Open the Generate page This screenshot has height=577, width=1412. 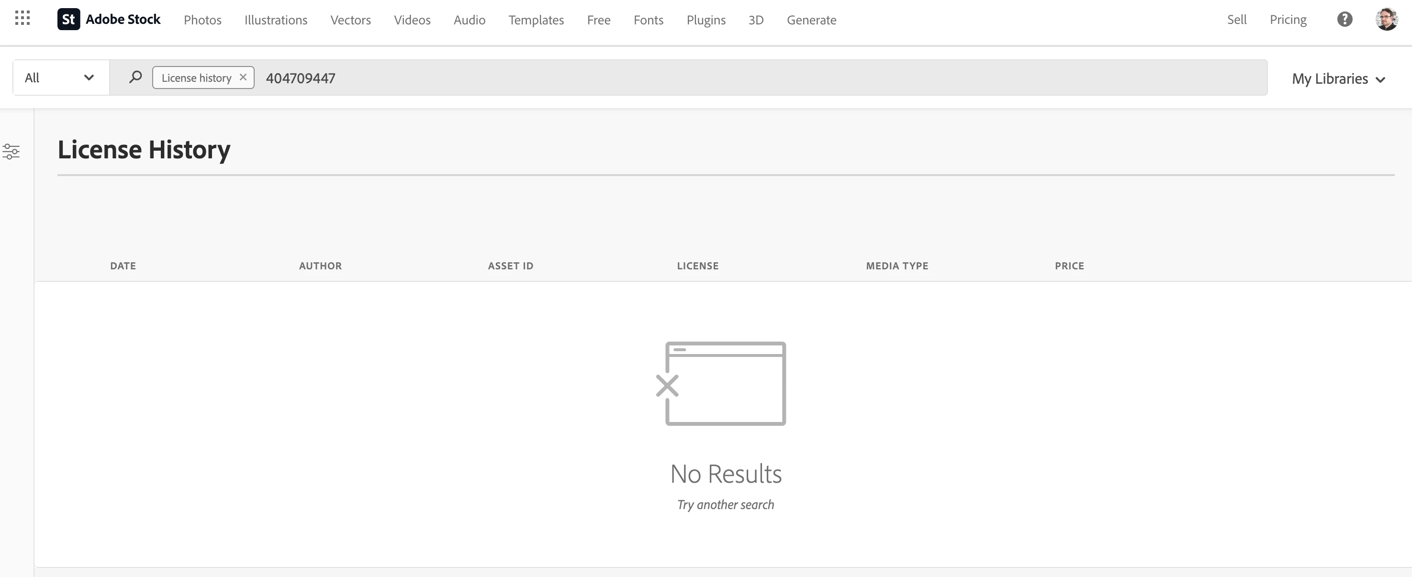(x=811, y=20)
